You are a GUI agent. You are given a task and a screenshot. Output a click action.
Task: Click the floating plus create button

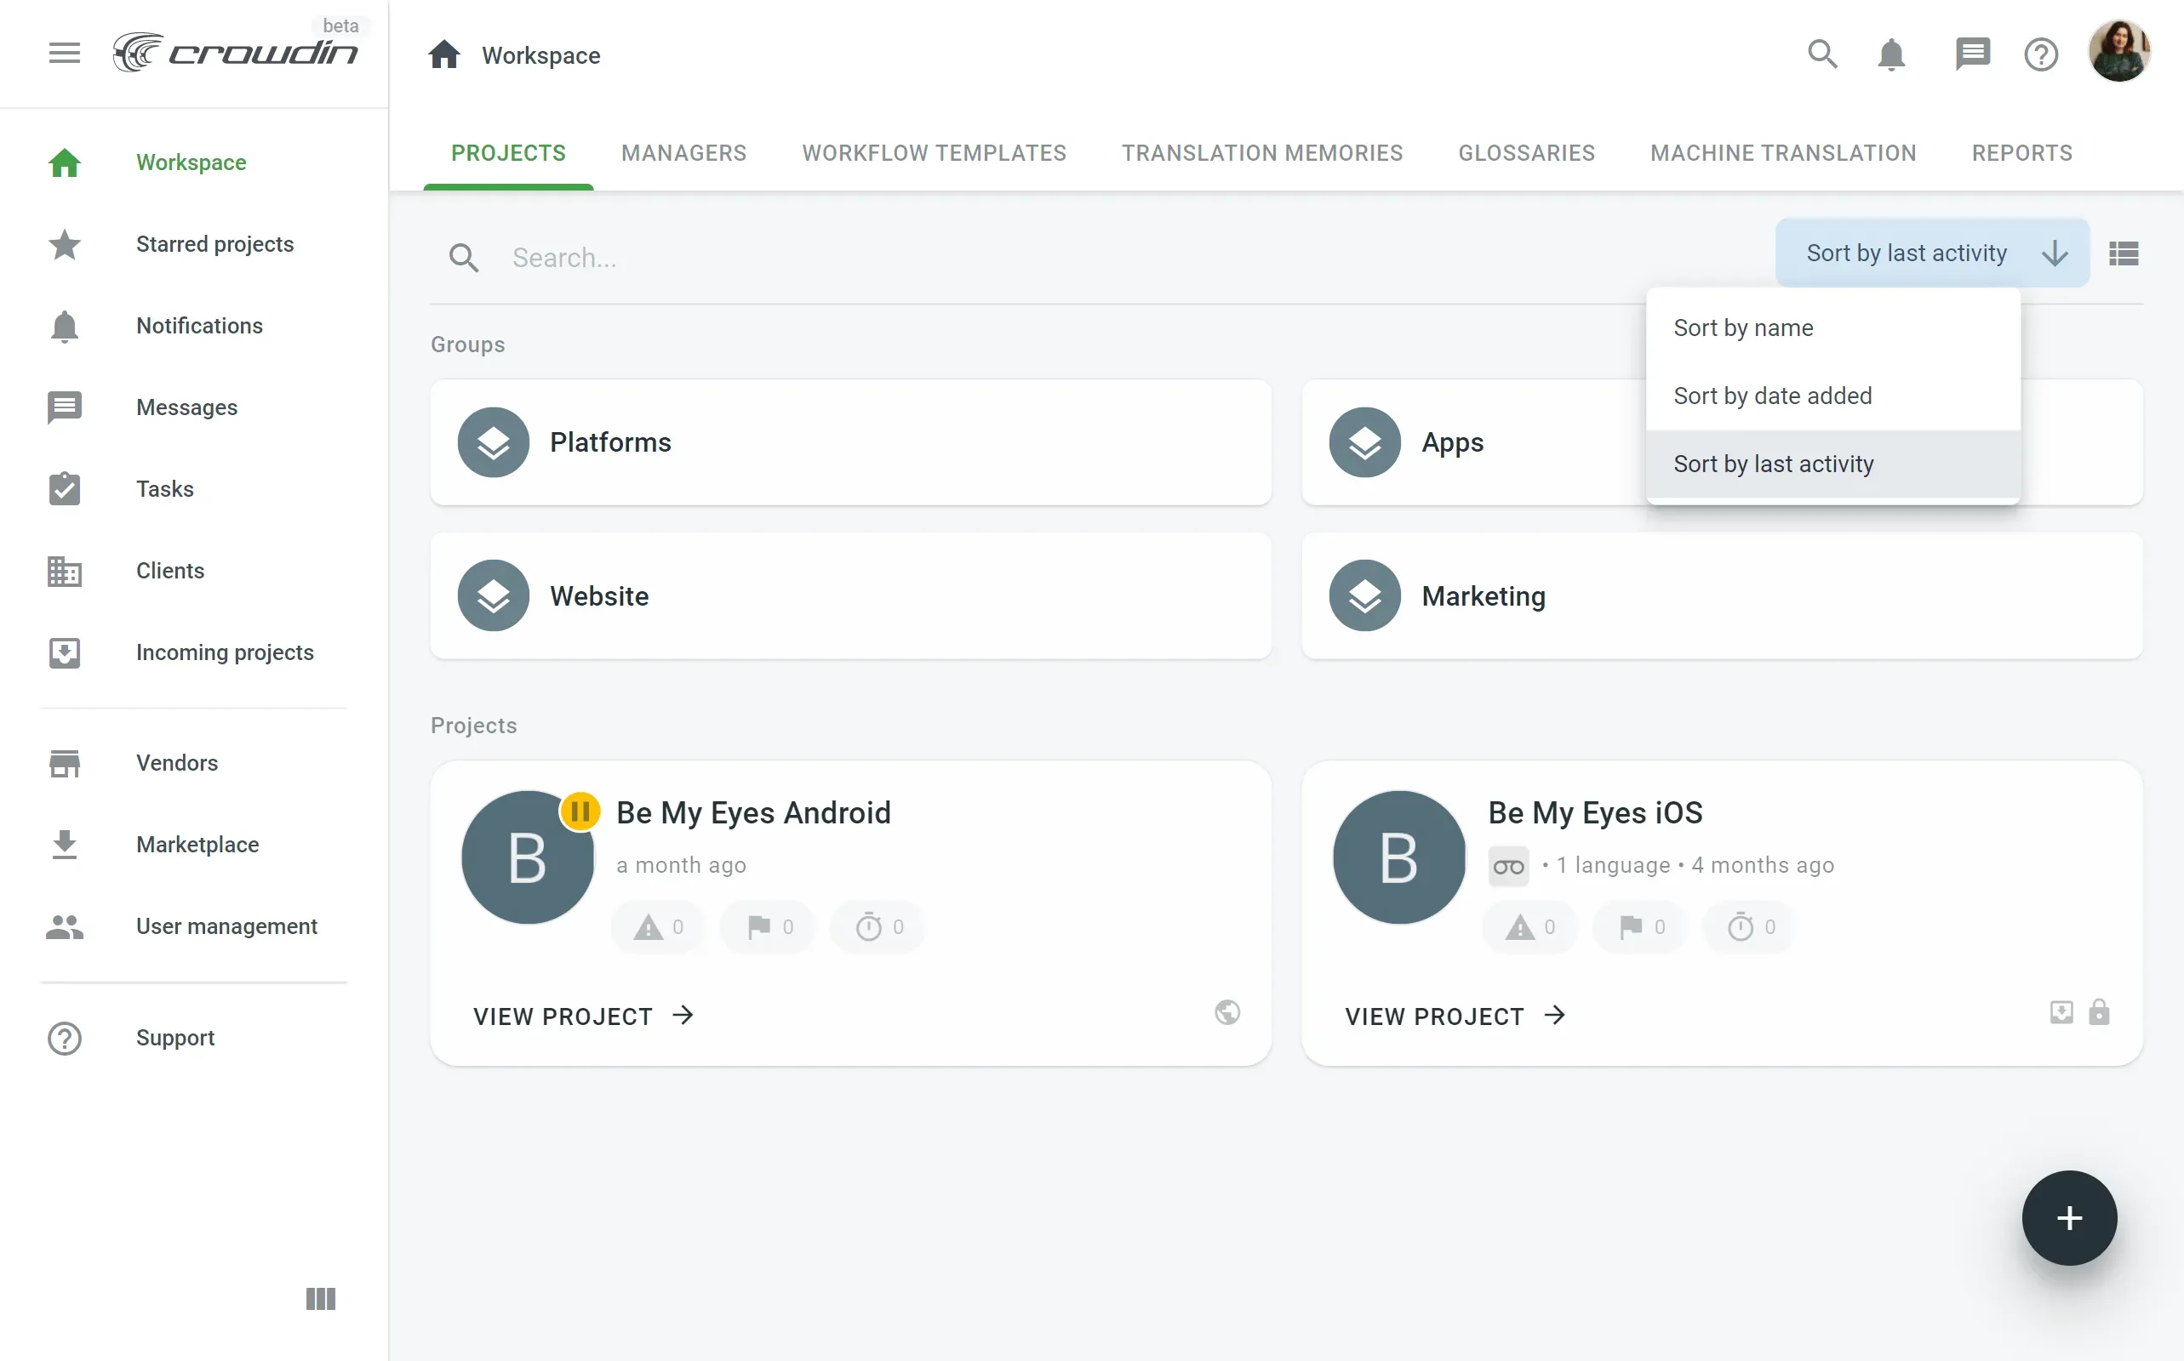click(2069, 1218)
